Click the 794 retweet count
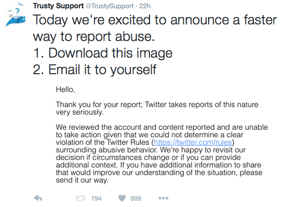The width and height of the screenshot is (298, 207). tap(97, 199)
